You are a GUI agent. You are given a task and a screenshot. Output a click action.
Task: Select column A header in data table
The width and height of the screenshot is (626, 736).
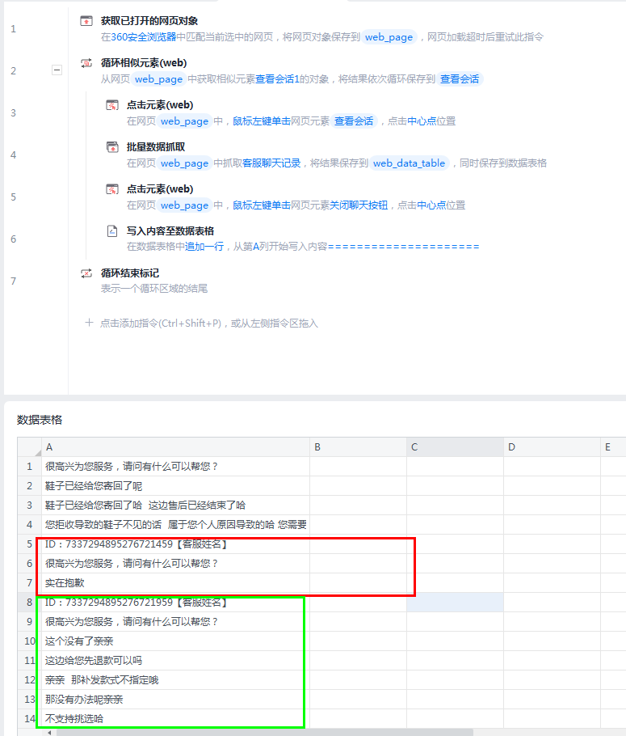point(175,446)
